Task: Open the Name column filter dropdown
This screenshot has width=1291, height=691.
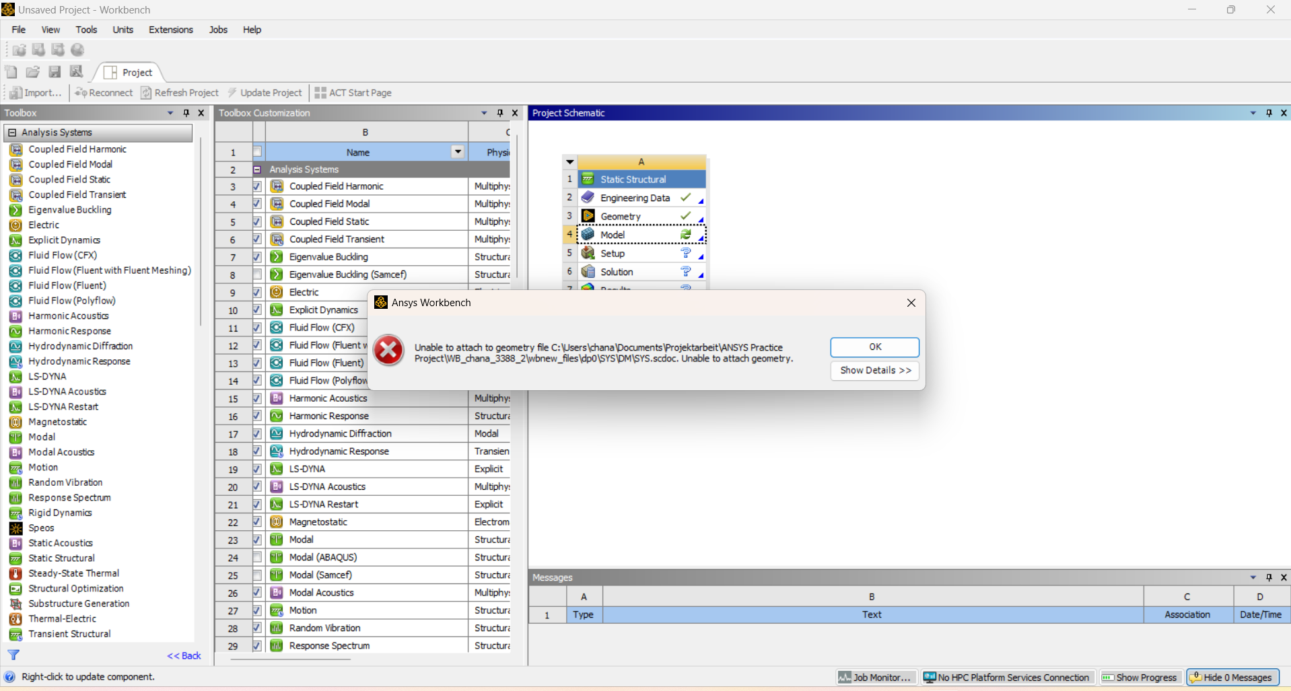Action: click(x=458, y=152)
